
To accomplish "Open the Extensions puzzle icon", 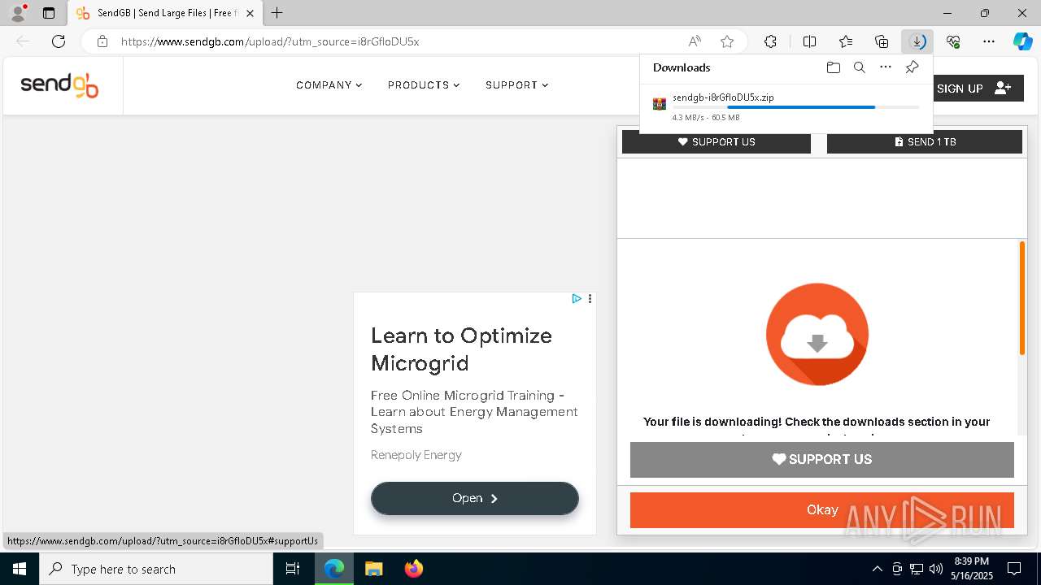I will pos(770,41).
